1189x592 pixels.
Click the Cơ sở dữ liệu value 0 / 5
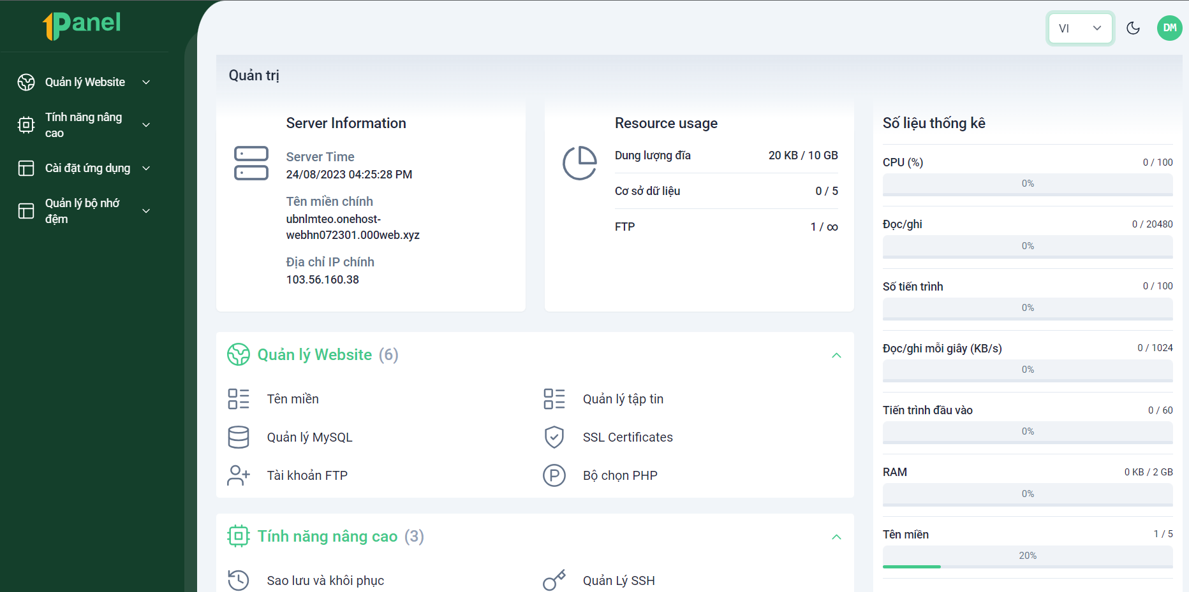coord(827,191)
